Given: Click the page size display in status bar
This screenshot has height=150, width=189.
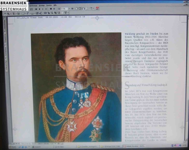Looking at the screenshot, I should click(x=43, y=144).
